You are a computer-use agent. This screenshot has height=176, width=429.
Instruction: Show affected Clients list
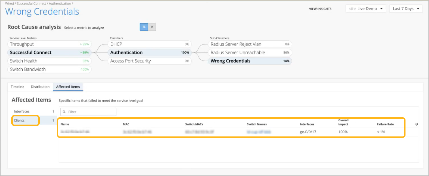(25, 121)
